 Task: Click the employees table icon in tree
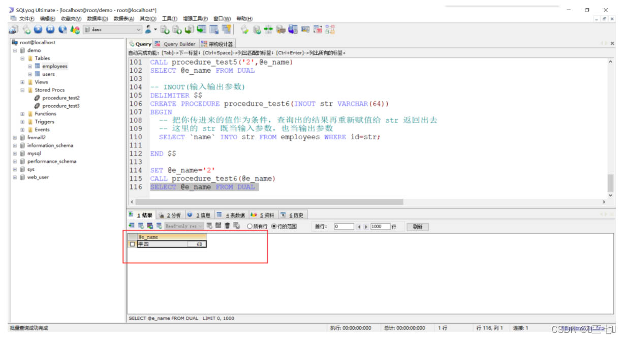pos(37,67)
